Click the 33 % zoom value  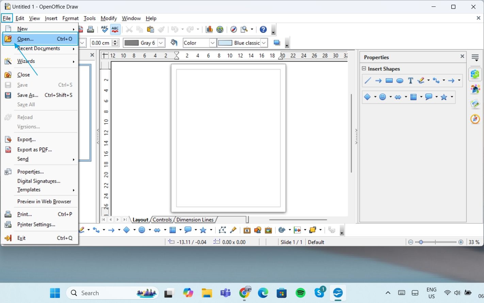(474, 242)
